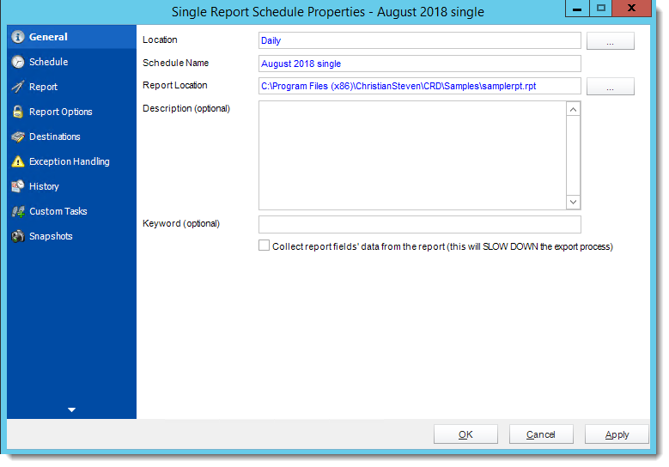Click the History icon in sidebar

click(18, 186)
